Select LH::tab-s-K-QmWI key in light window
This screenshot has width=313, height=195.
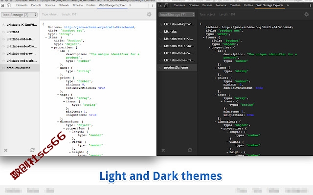pyautogui.click(x=20, y=25)
